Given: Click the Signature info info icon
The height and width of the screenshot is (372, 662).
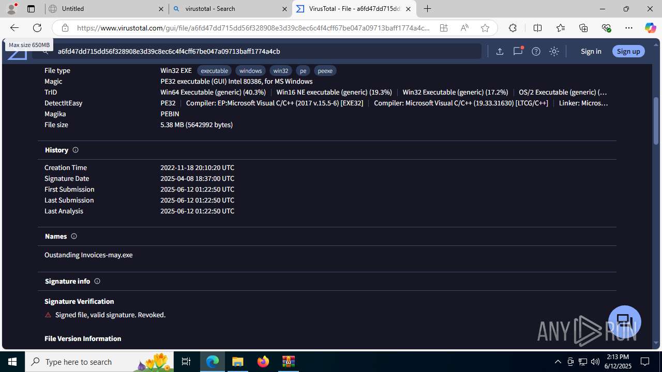Looking at the screenshot, I should click(x=97, y=281).
